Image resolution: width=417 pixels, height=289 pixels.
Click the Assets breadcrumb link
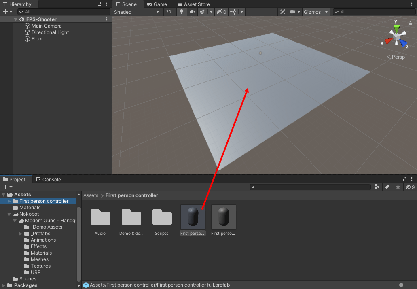91,195
